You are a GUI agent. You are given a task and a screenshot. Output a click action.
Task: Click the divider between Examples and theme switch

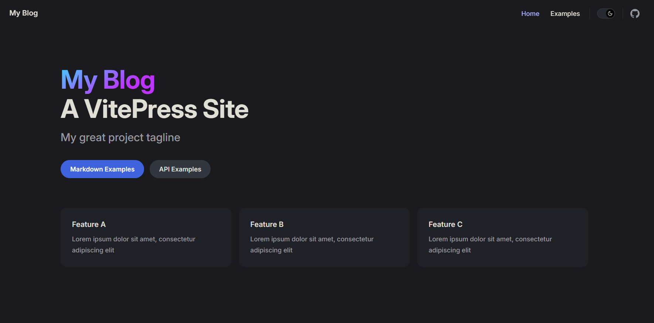589,14
